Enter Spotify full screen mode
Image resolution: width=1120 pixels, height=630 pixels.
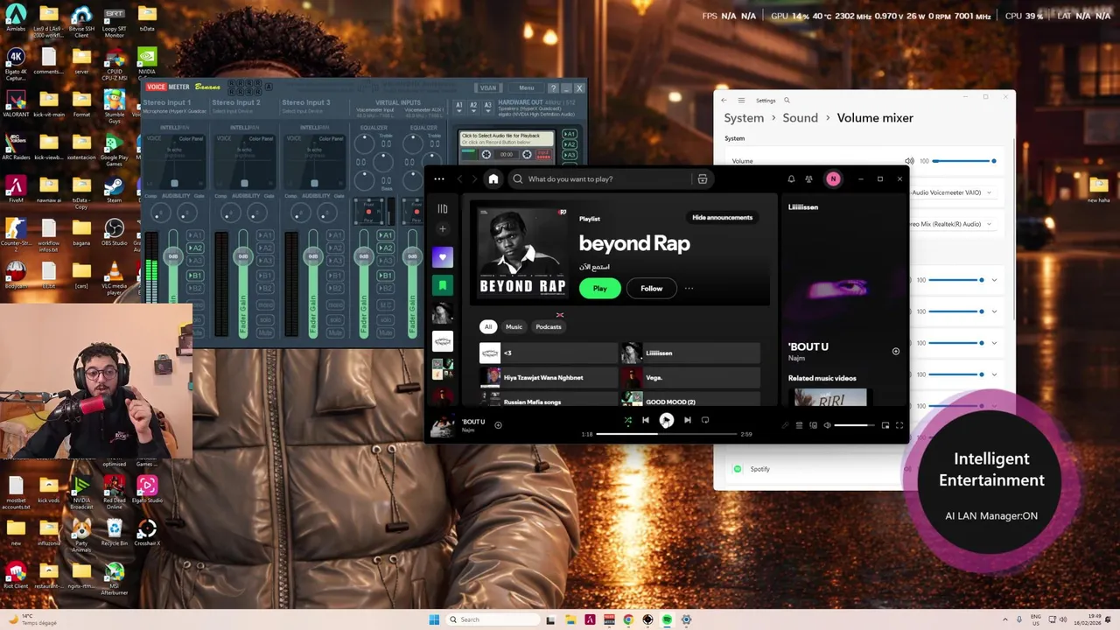[899, 425]
